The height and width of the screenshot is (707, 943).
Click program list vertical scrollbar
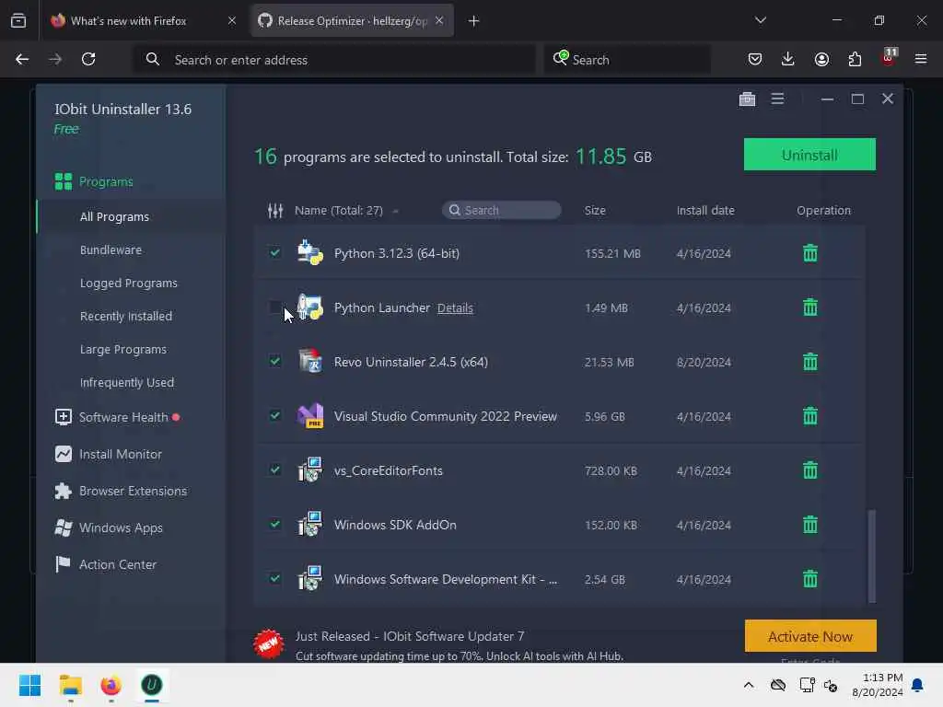coord(871,556)
